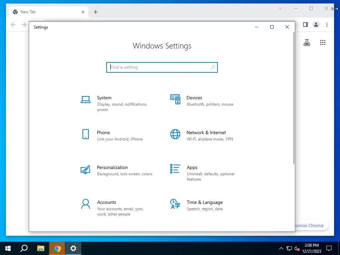The width and height of the screenshot is (340, 255).
Task: Open the System category label
Action: pos(104,98)
